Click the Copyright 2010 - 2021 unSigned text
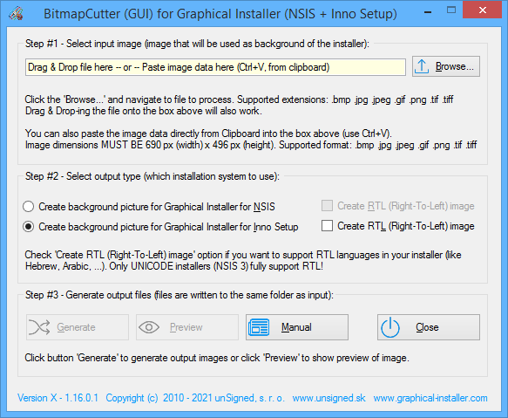This screenshot has width=508, height=418. click(x=195, y=398)
